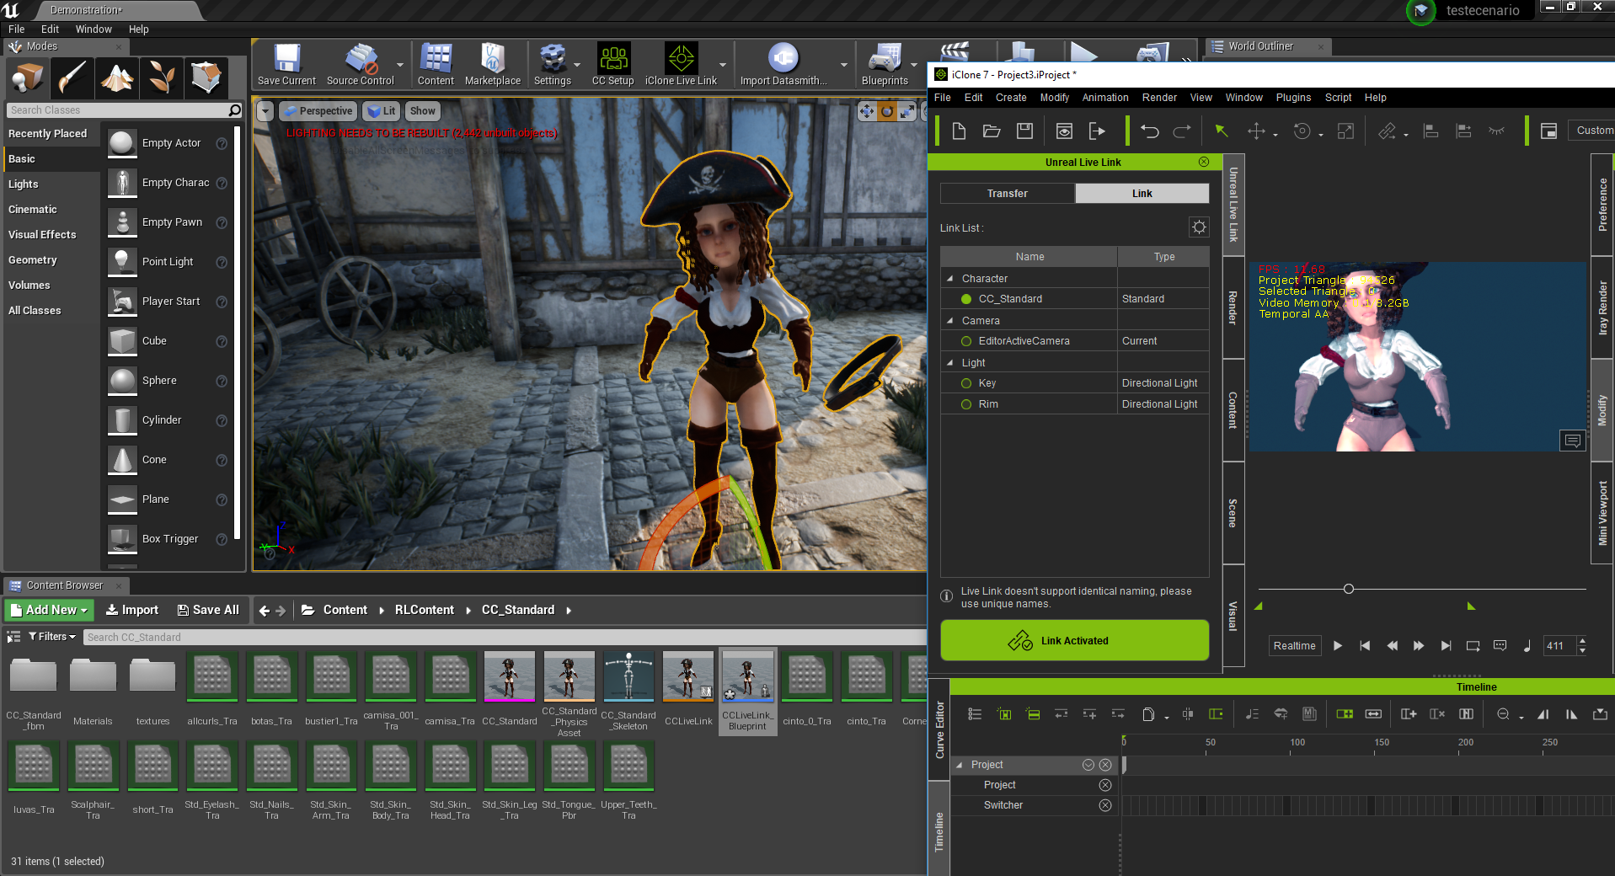Click Save Current in Unreal toolbar
The image size is (1615, 876).
[x=286, y=64]
